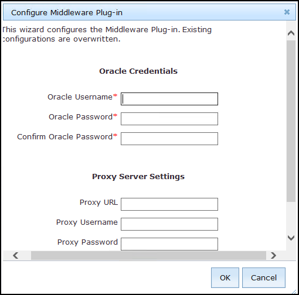Click the Proxy Password label

87,242
